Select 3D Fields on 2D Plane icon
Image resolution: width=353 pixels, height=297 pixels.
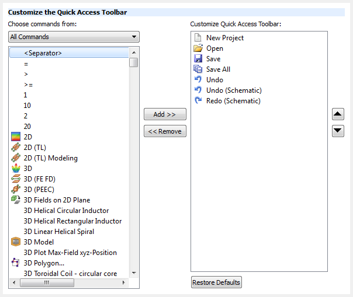pos(16,200)
